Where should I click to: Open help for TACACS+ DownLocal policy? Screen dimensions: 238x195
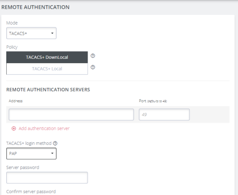pos(93,56)
